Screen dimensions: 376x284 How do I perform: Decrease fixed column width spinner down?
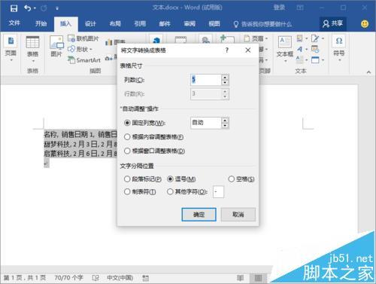click(x=225, y=126)
